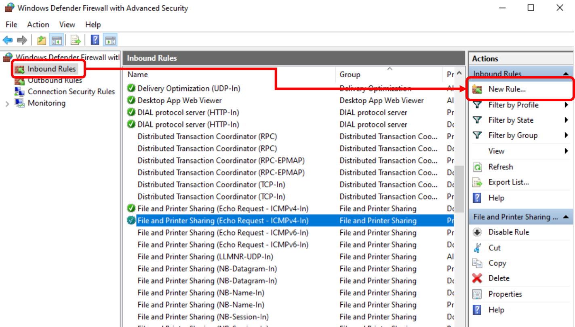Click the Inbound Rules list panel title
The width and height of the screenshot is (575, 327).
pos(152,58)
